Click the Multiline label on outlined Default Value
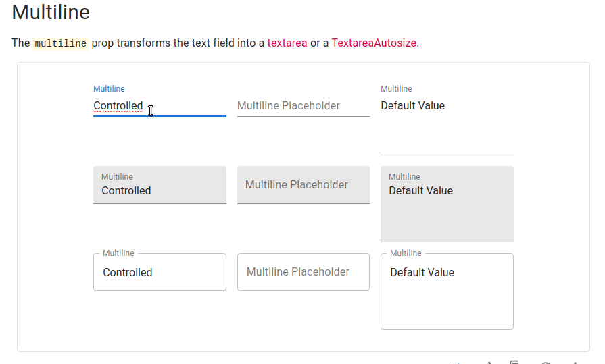The image size is (605, 364). click(x=406, y=253)
